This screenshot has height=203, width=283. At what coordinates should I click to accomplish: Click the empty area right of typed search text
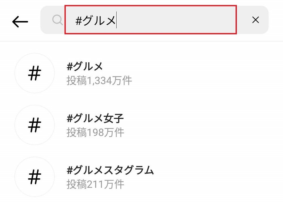175,20
